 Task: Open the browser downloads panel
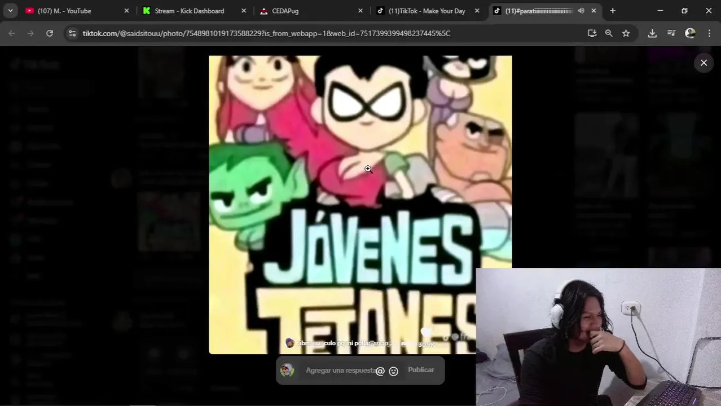click(652, 33)
